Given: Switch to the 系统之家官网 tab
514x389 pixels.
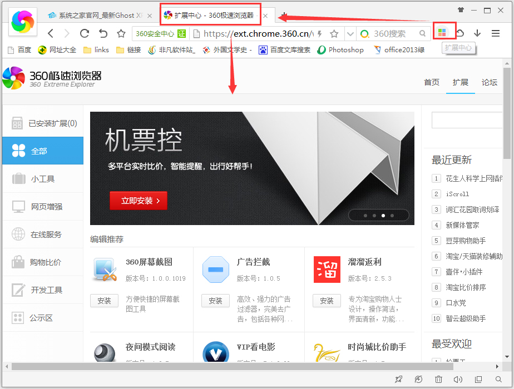Looking at the screenshot, I should 99,16.
